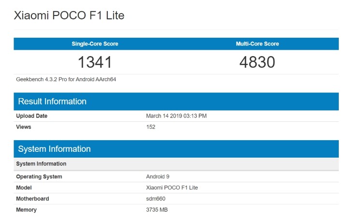348x219 pixels.
Task: Select the views count 152
Action: click(151, 127)
